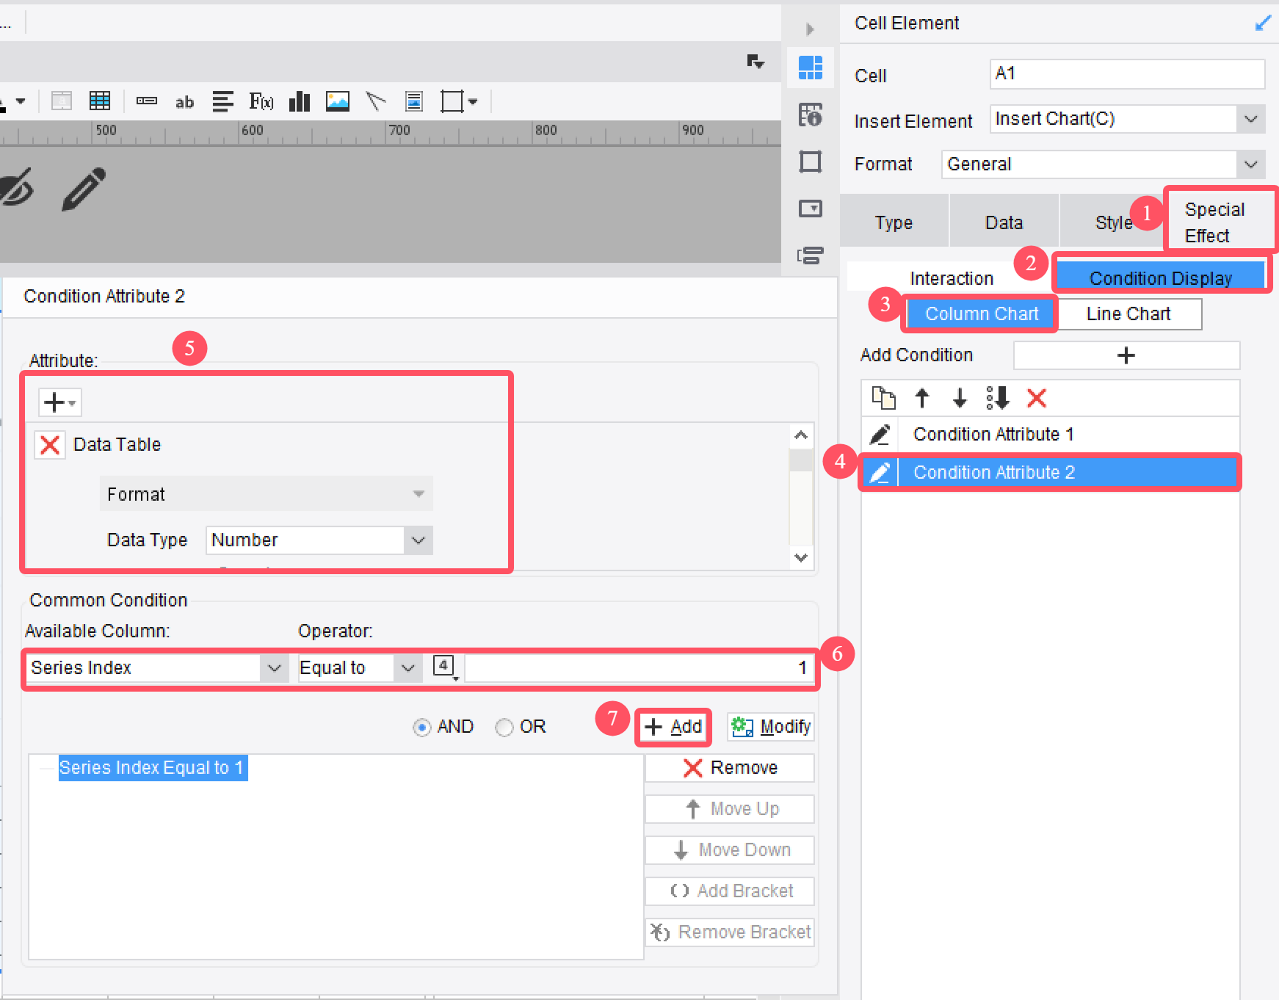The height and width of the screenshot is (1000, 1279).
Task: Click the insert slope line toolbar icon
Action: point(376,101)
